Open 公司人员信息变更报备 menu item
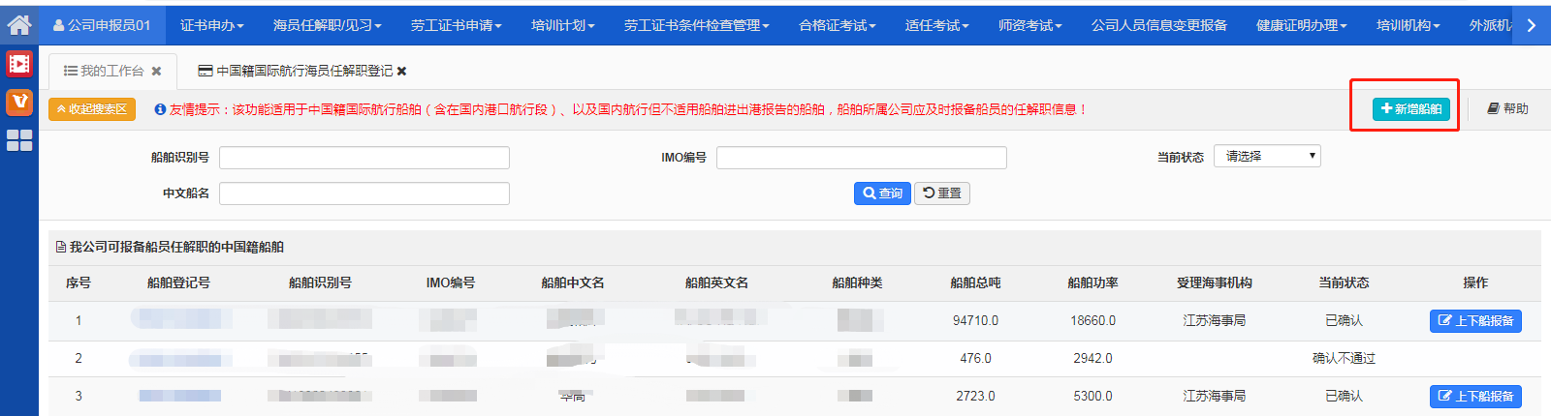The height and width of the screenshot is (416, 1551). click(1158, 25)
